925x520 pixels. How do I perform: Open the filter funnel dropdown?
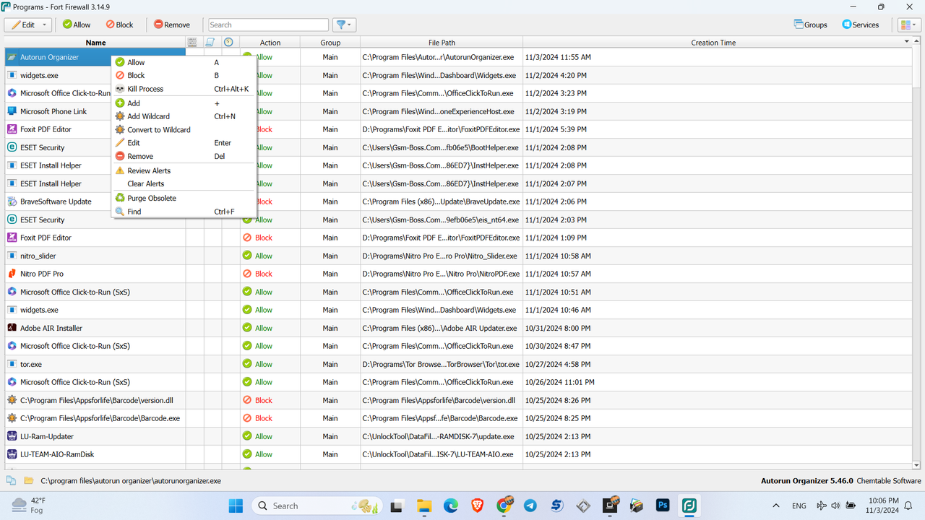point(345,25)
